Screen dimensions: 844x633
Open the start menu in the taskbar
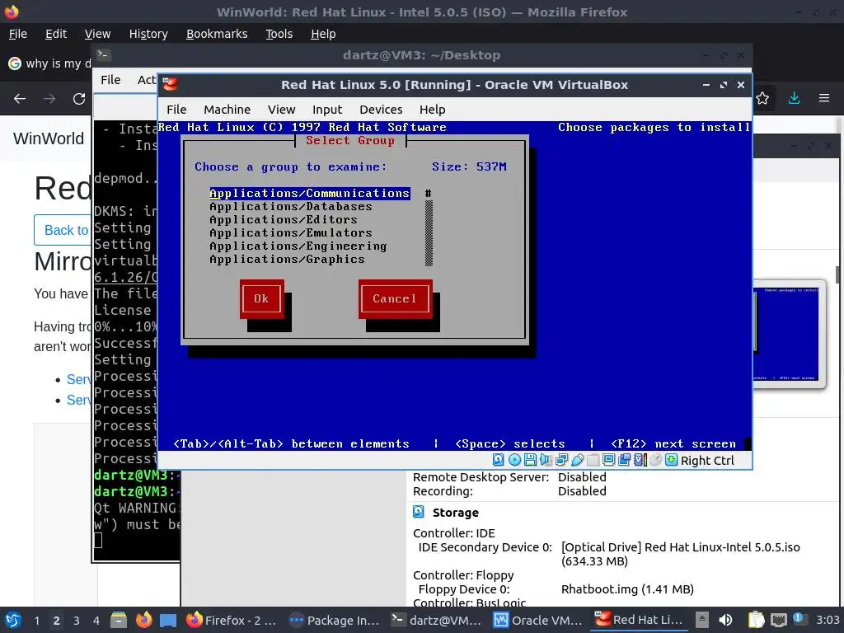pyautogui.click(x=13, y=620)
